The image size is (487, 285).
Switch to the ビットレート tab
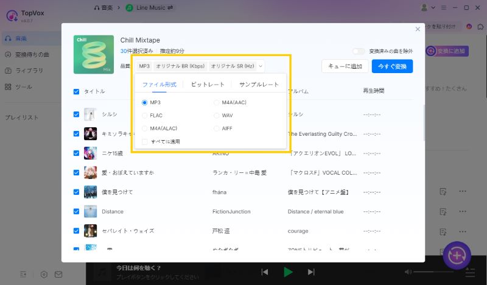[208, 84]
